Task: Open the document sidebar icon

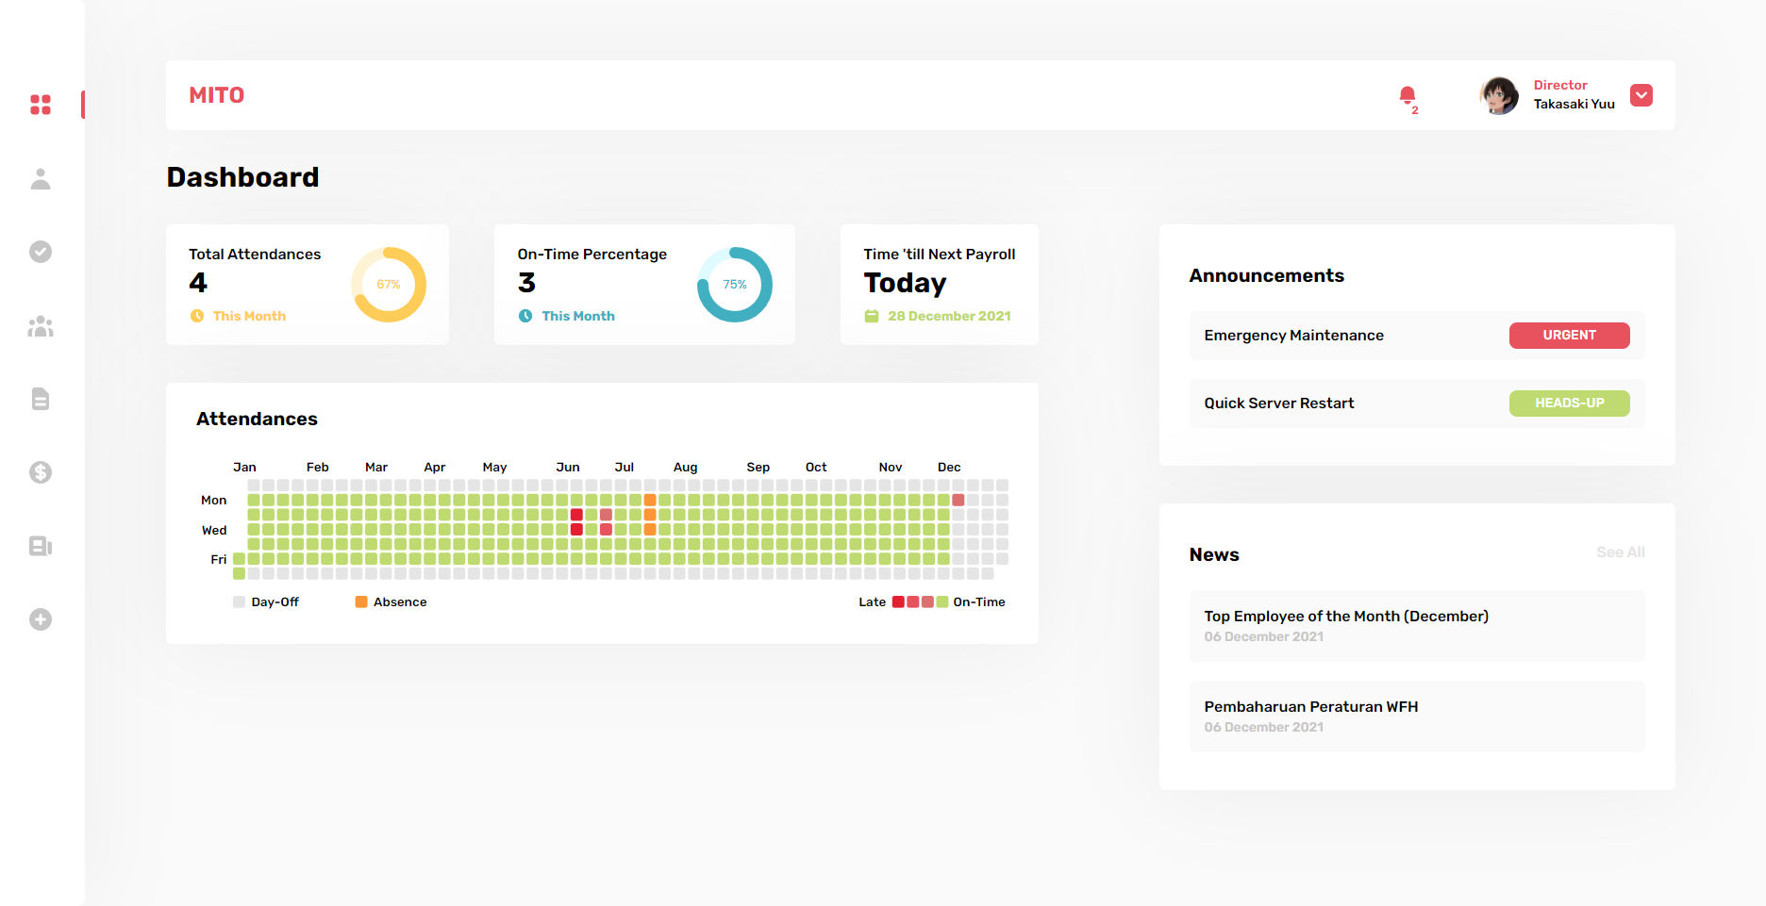Action: tap(41, 399)
